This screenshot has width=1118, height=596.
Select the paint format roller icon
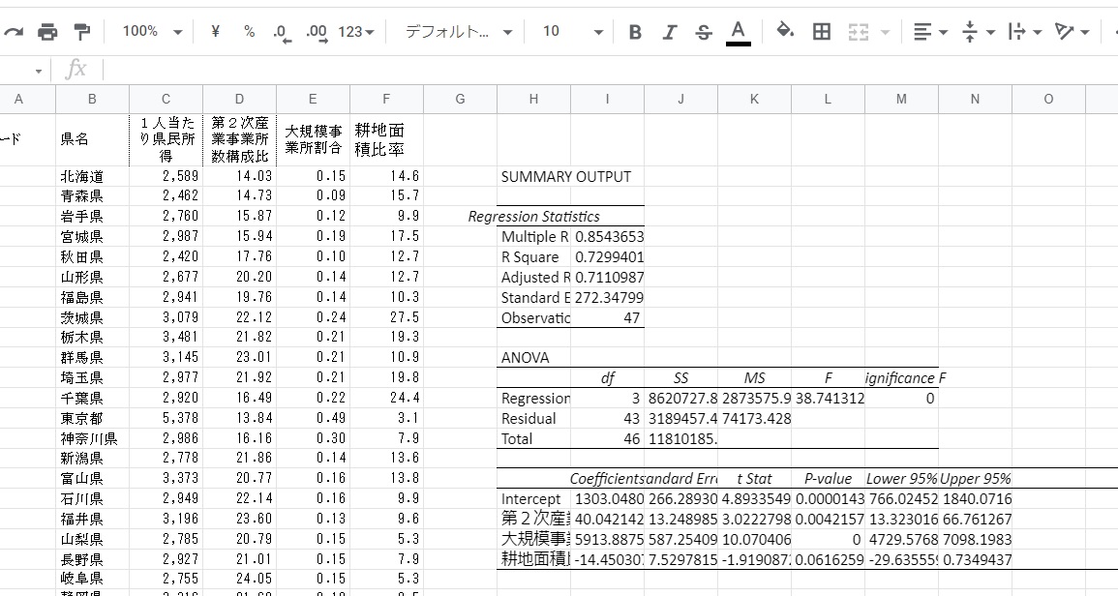tap(82, 31)
